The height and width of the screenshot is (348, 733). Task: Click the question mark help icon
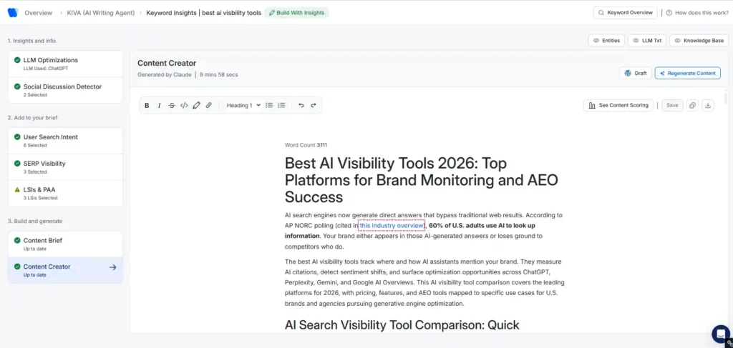click(x=669, y=13)
